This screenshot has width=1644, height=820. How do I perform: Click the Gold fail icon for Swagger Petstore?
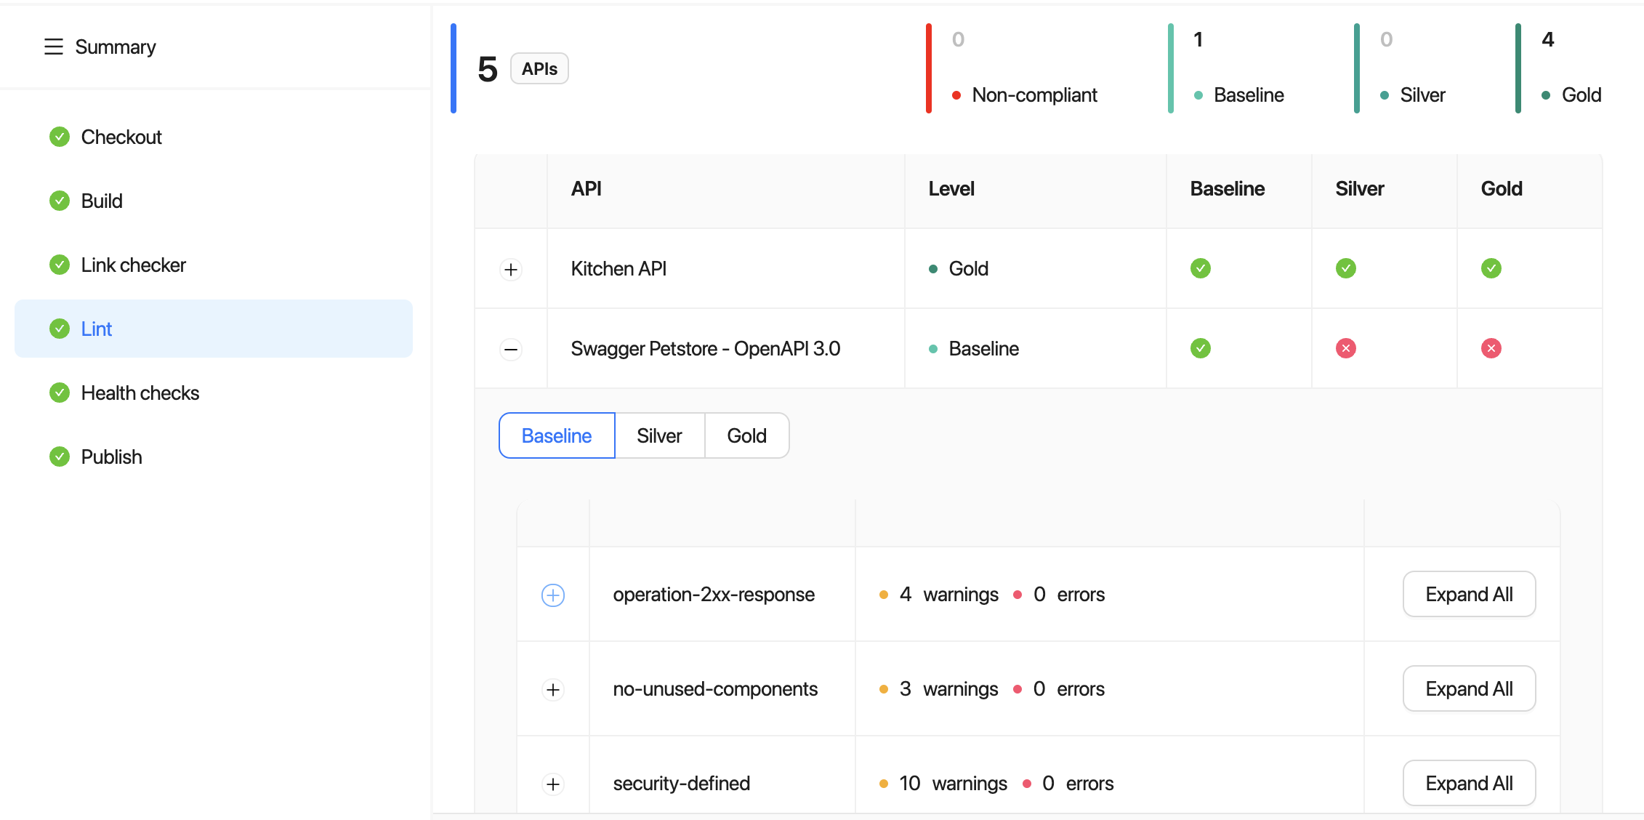tap(1491, 347)
